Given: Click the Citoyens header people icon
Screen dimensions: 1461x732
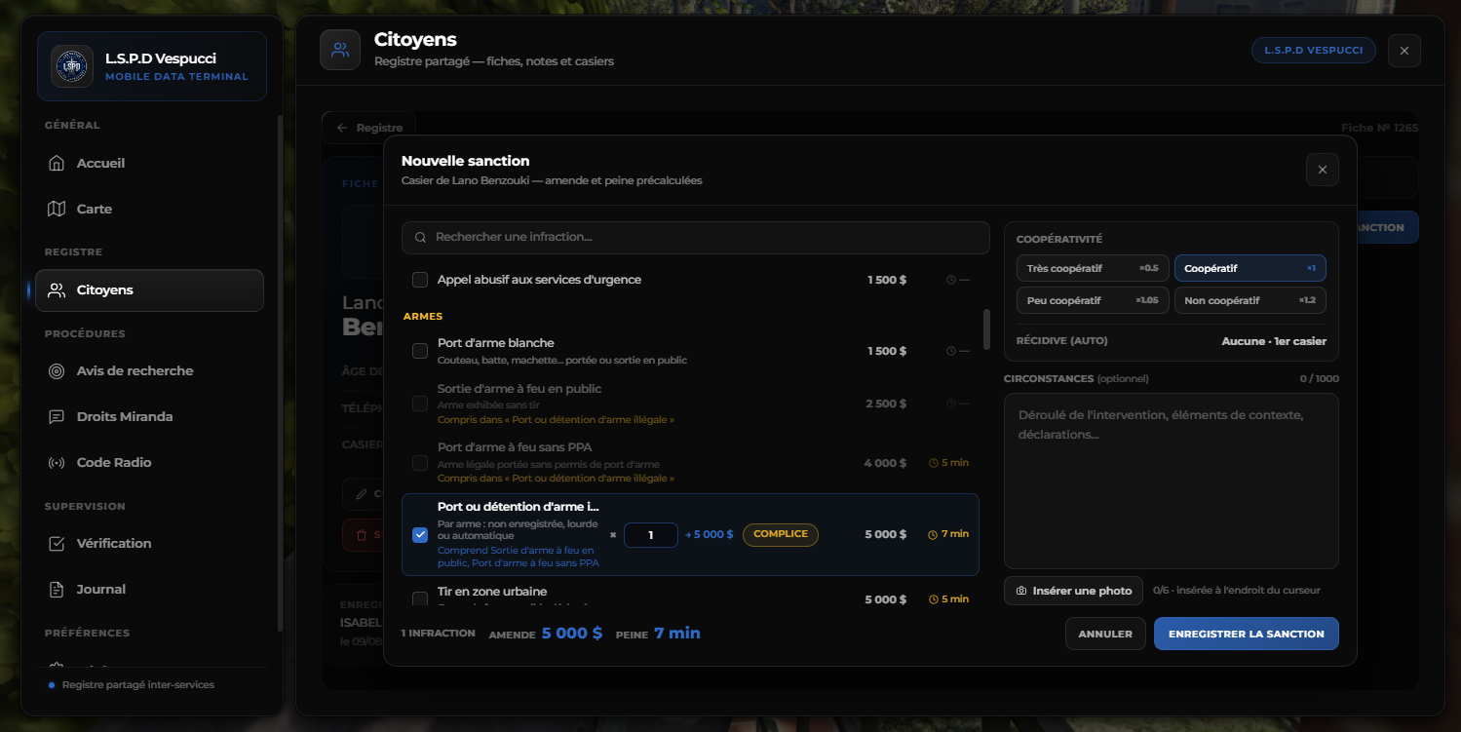Looking at the screenshot, I should pos(340,50).
